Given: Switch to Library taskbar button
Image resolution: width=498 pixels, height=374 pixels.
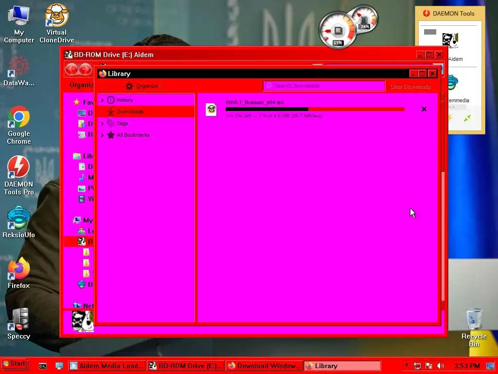Looking at the screenshot, I should (x=342, y=366).
